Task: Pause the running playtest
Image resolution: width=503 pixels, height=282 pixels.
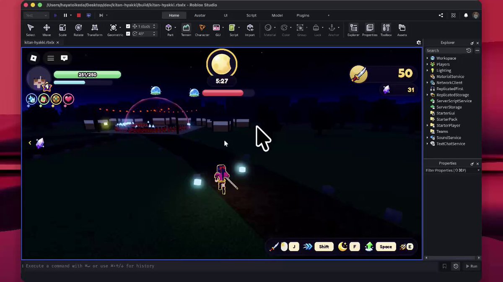Action: (65, 15)
